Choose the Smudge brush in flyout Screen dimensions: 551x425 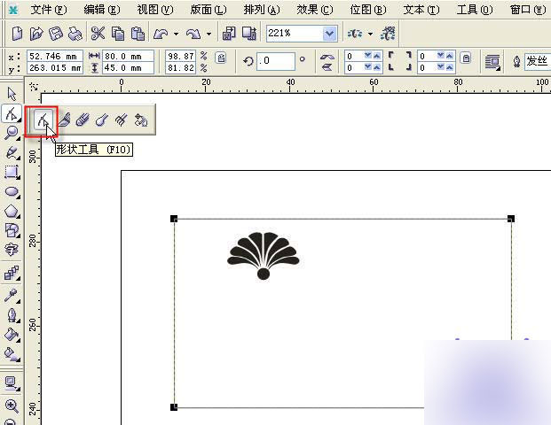coord(102,120)
